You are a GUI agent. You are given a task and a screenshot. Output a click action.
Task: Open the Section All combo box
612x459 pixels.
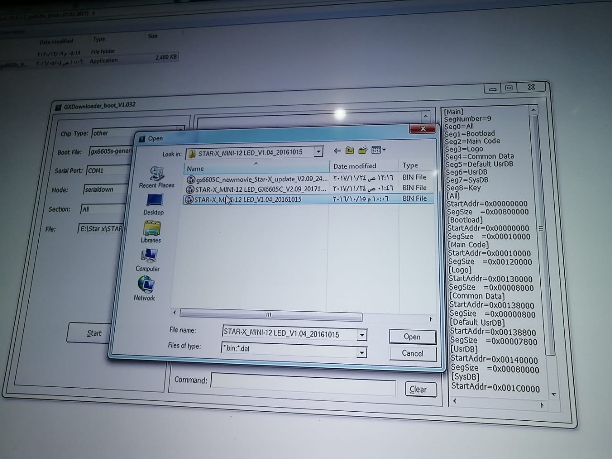pos(103,209)
